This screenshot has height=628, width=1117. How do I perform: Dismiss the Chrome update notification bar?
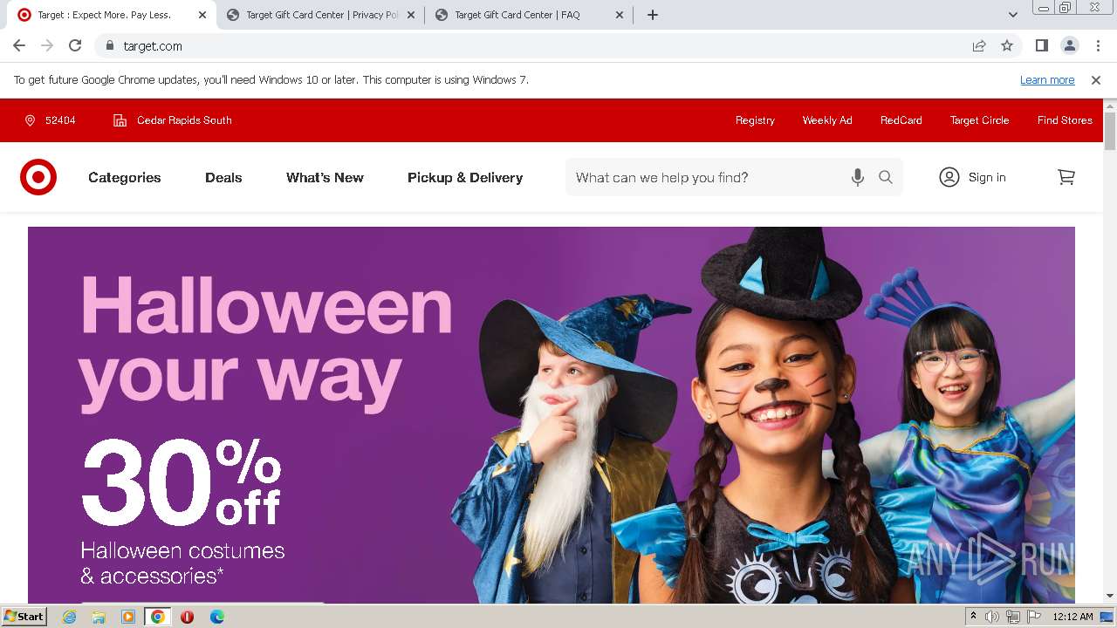1096,79
